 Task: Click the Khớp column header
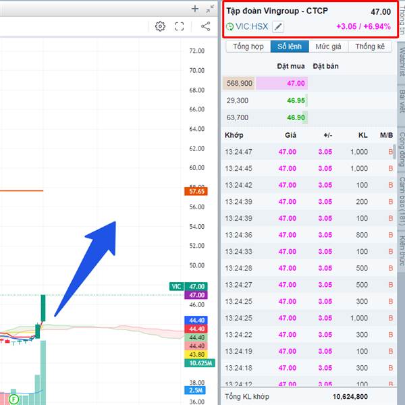coord(234,135)
